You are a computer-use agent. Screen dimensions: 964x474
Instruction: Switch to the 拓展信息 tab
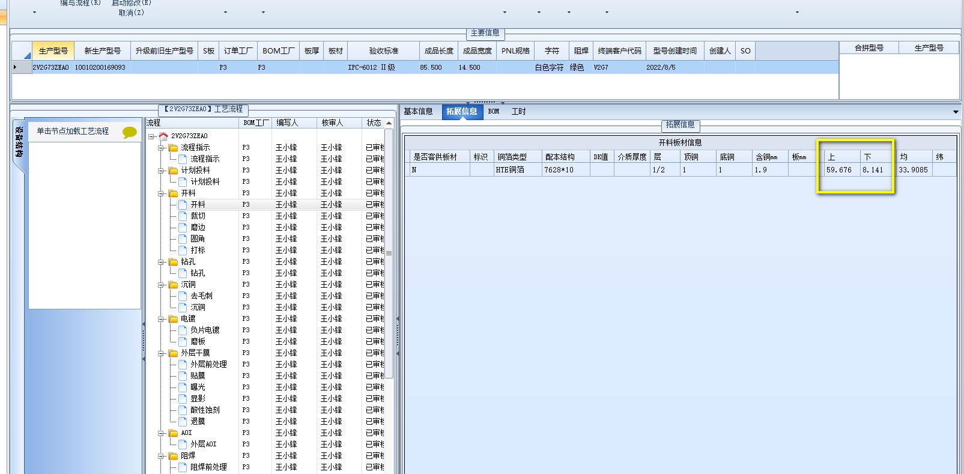tap(461, 111)
